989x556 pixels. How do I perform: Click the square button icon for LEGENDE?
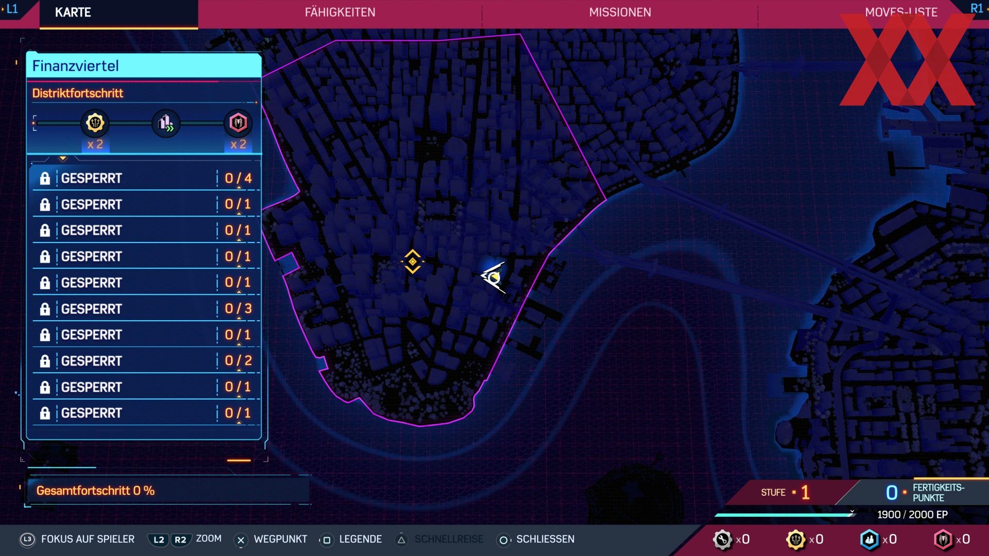pos(326,540)
